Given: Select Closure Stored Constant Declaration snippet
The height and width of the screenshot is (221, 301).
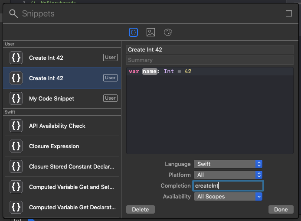Looking at the screenshot, I should (62, 166).
